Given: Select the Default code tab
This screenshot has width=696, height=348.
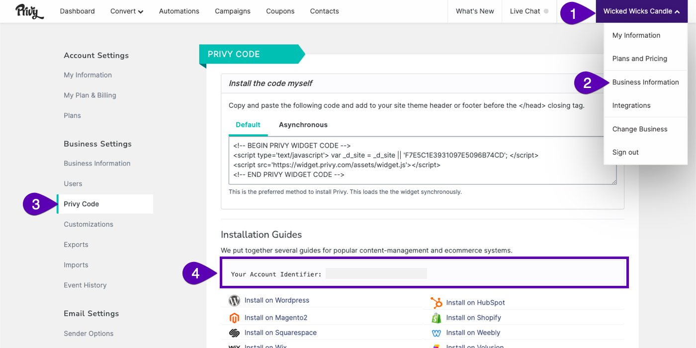Looking at the screenshot, I should (248, 125).
